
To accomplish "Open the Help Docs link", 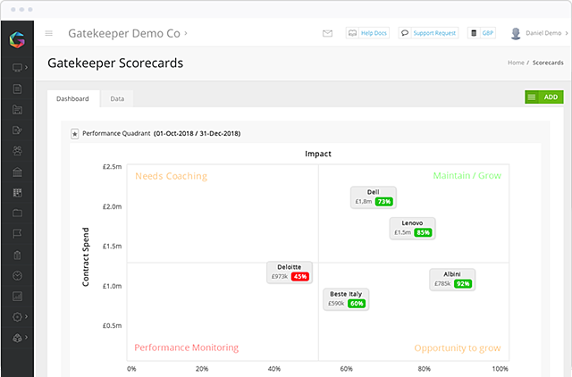I will pos(367,34).
